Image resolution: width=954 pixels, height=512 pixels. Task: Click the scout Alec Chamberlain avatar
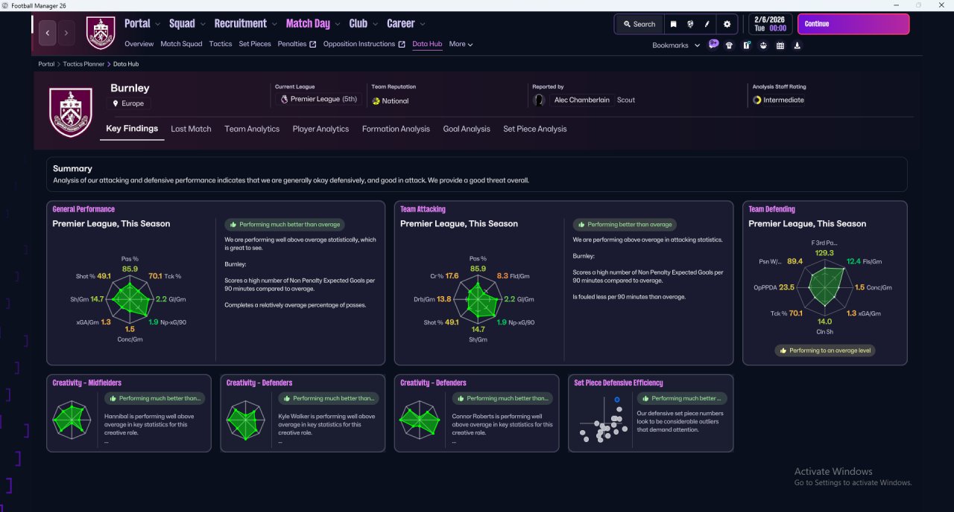[539, 100]
